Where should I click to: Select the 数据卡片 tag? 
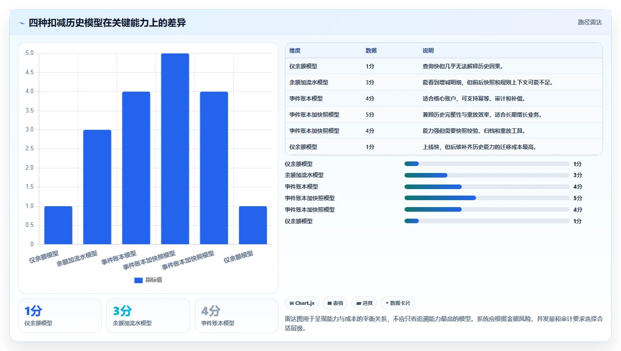(398, 303)
